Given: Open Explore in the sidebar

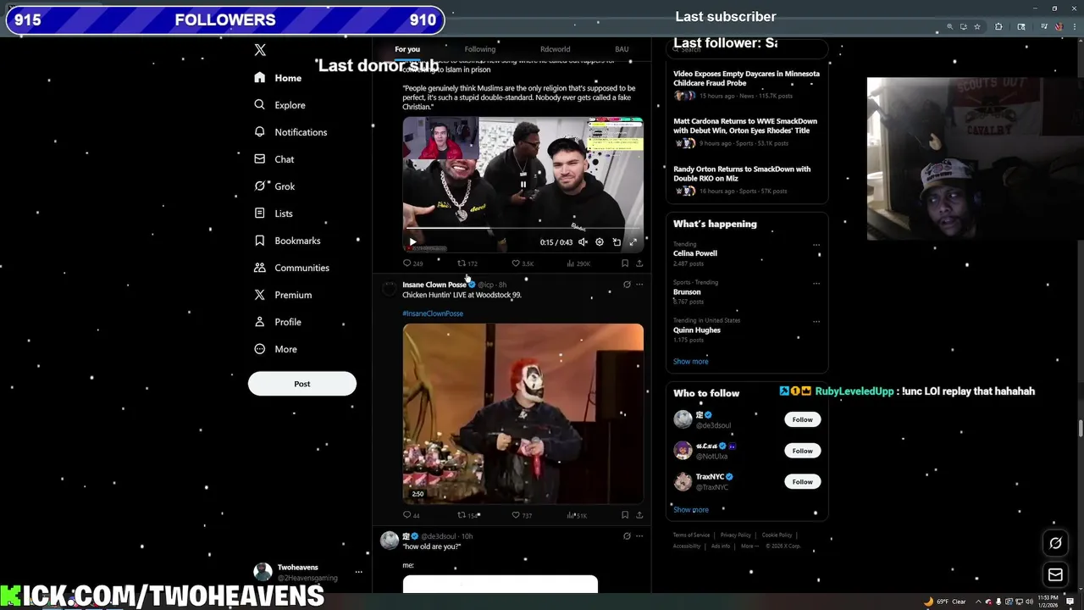Looking at the screenshot, I should (x=279, y=105).
